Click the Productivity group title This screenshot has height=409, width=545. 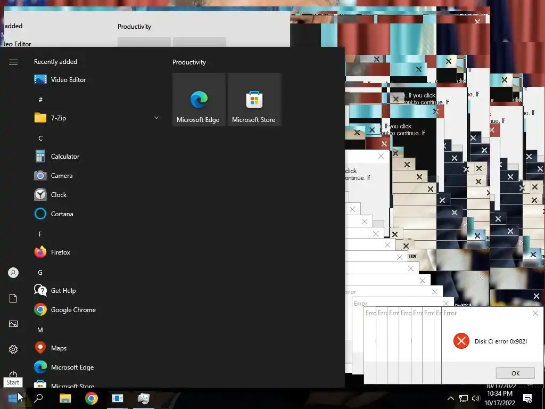tap(189, 62)
